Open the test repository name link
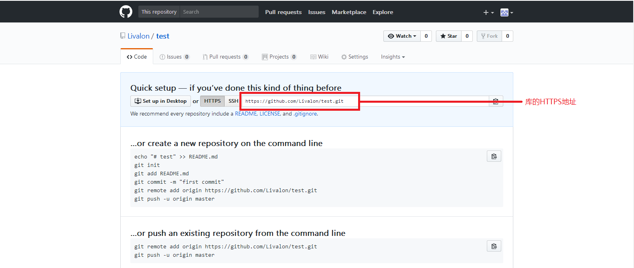The width and height of the screenshot is (634, 268). tap(163, 36)
